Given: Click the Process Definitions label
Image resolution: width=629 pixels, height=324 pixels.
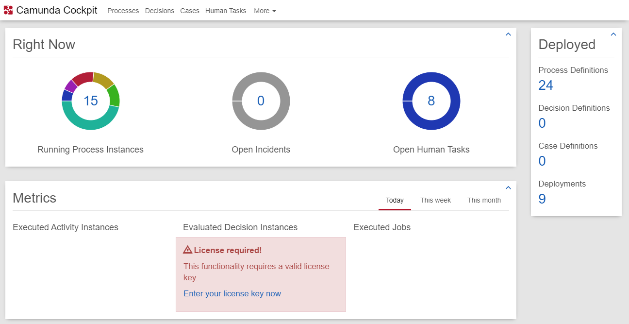Looking at the screenshot, I should [573, 70].
